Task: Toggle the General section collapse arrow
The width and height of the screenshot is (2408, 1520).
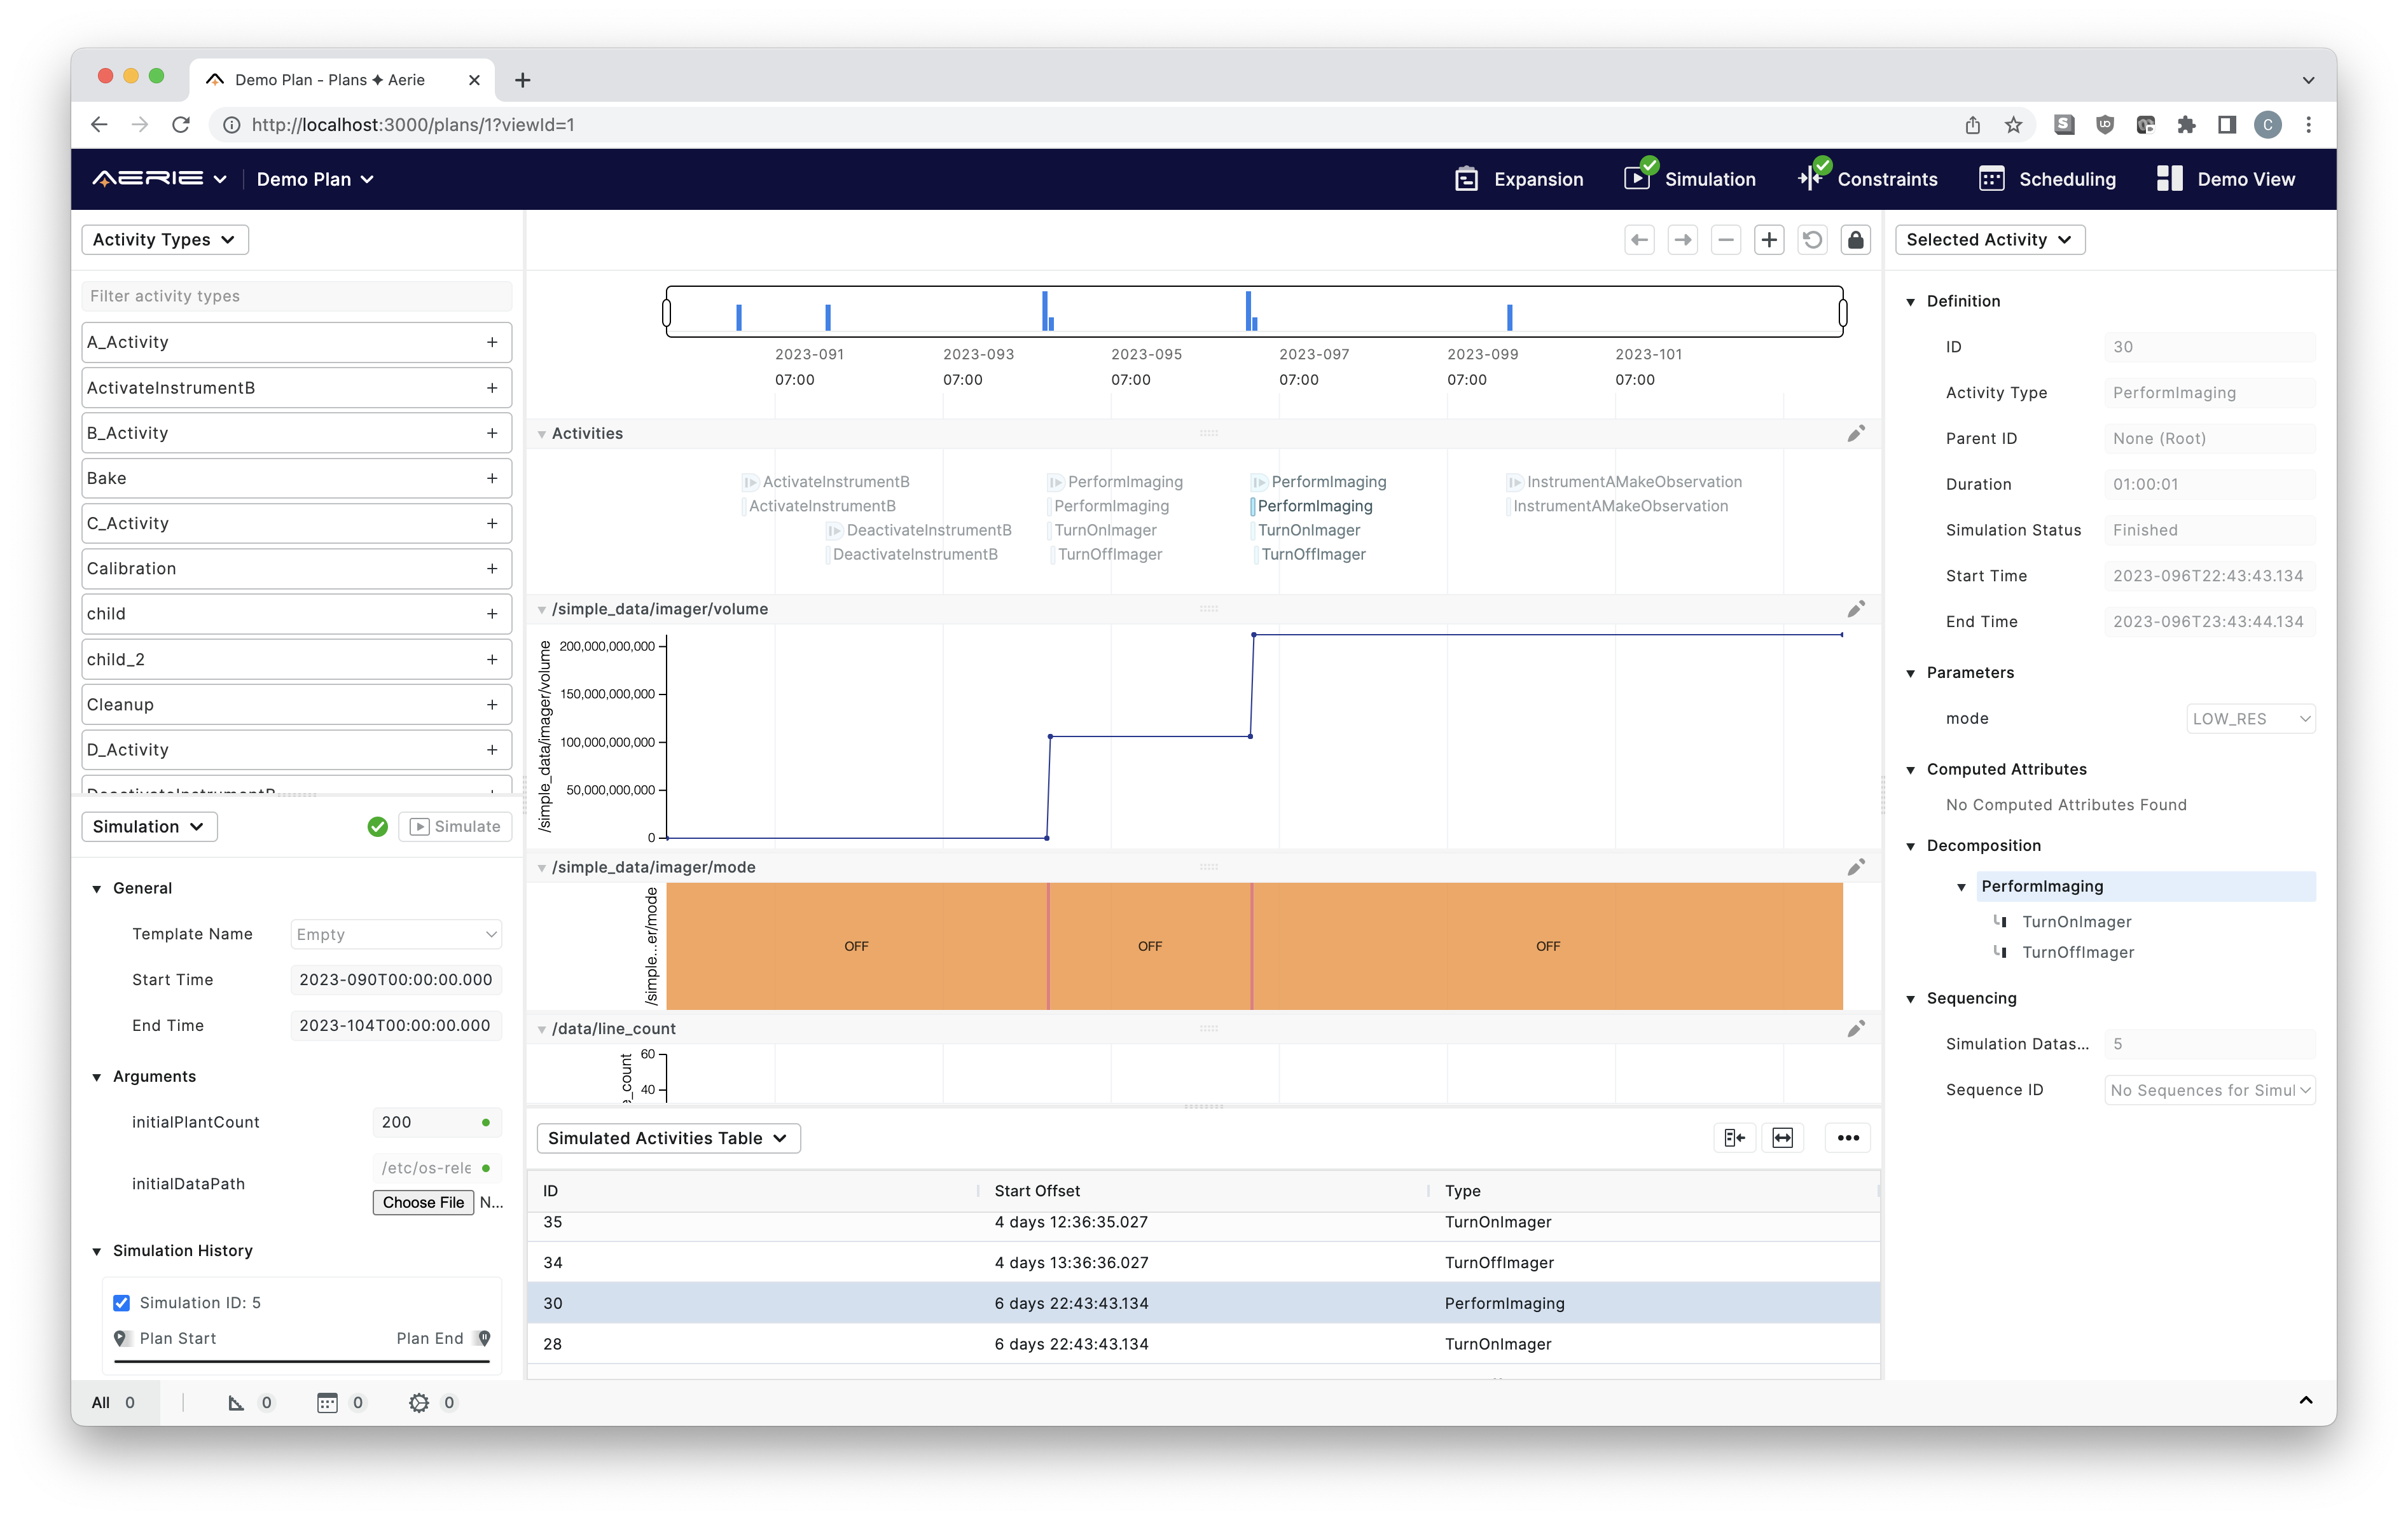Action: [x=98, y=888]
